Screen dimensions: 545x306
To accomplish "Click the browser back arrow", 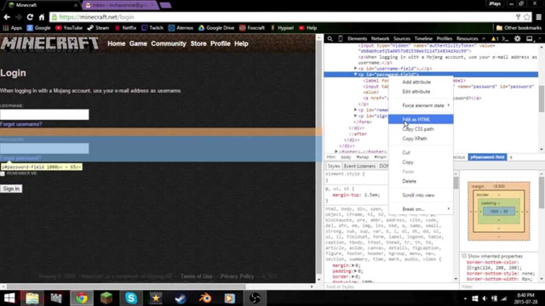I will coord(7,17).
